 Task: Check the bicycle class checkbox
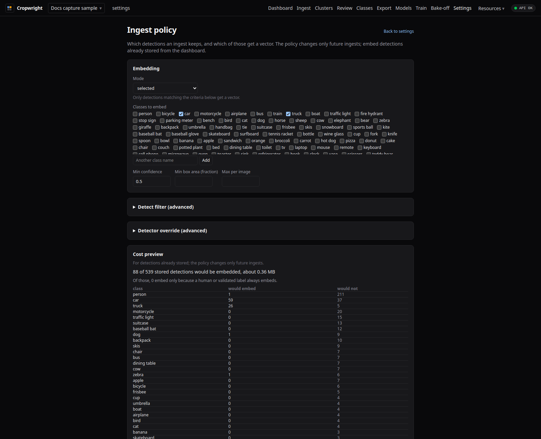point(158,114)
